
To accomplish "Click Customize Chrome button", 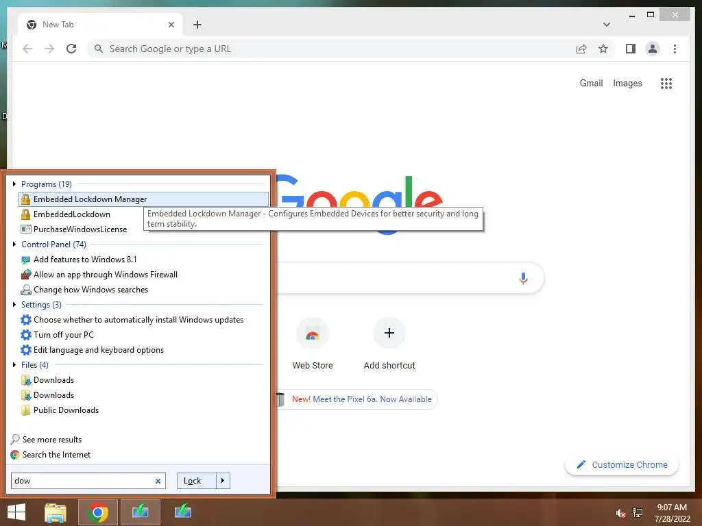I will coord(621,465).
